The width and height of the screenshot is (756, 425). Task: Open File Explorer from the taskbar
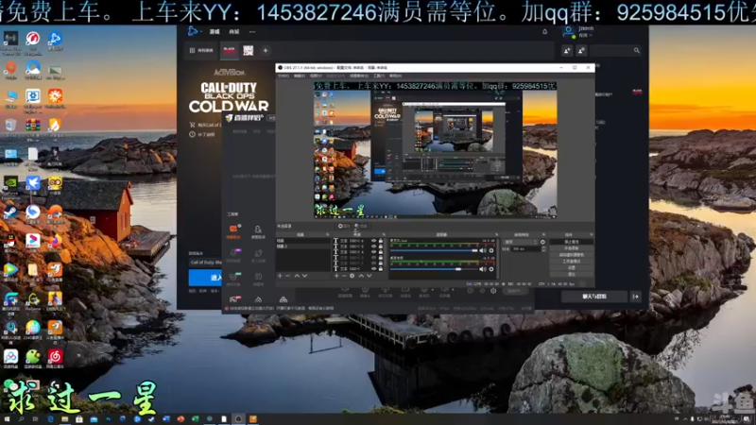[x=64, y=419]
